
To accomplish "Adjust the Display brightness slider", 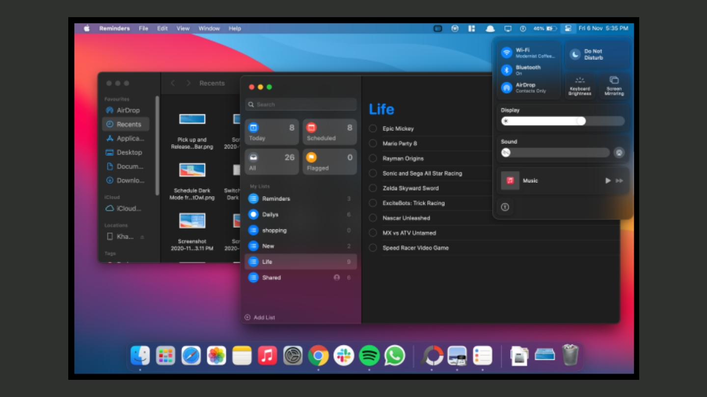I will click(x=581, y=121).
